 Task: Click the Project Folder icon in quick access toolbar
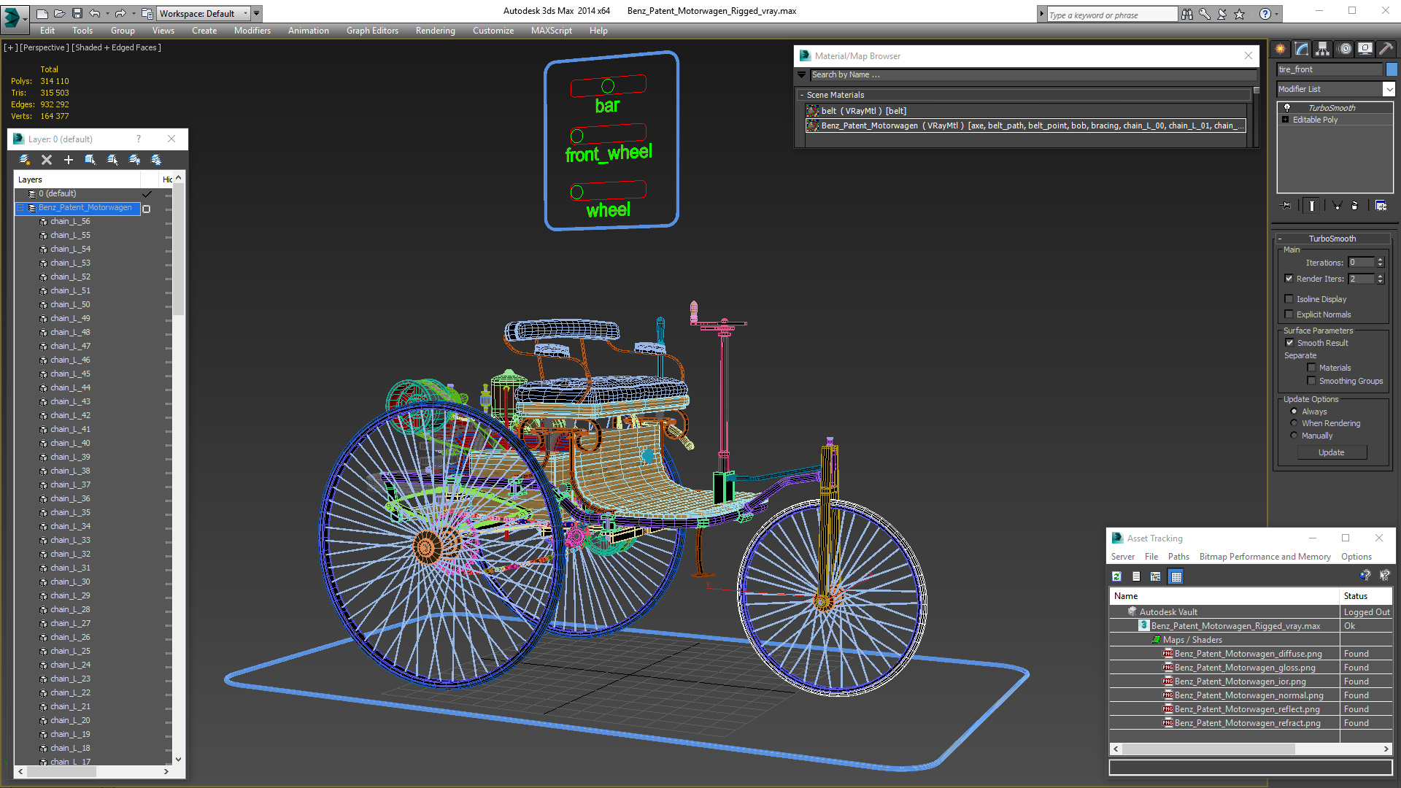[147, 13]
